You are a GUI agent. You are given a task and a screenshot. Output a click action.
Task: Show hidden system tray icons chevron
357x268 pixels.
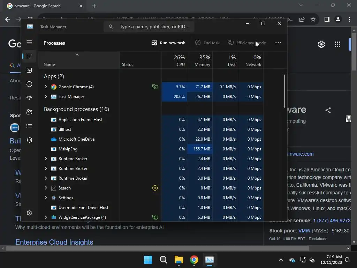pos(281,260)
